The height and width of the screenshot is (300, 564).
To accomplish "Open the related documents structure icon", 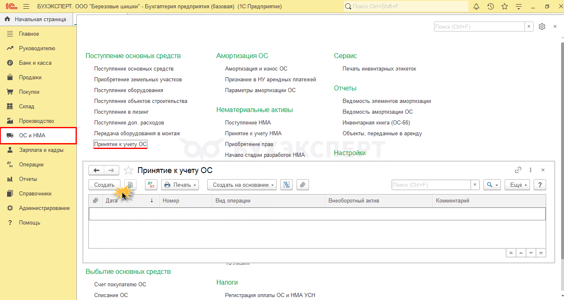I will [287, 185].
